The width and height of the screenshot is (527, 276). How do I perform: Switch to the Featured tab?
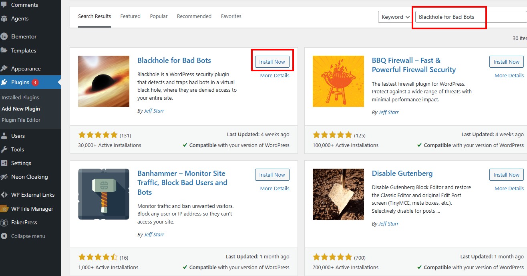click(131, 16)
